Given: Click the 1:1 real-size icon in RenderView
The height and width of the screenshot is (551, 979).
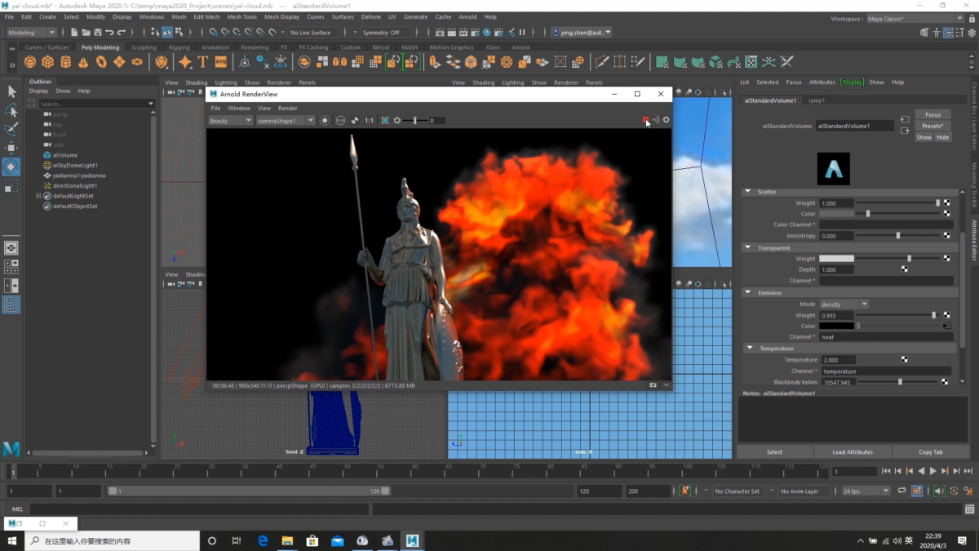Looking at the screenshot, I should click(369, 121).
